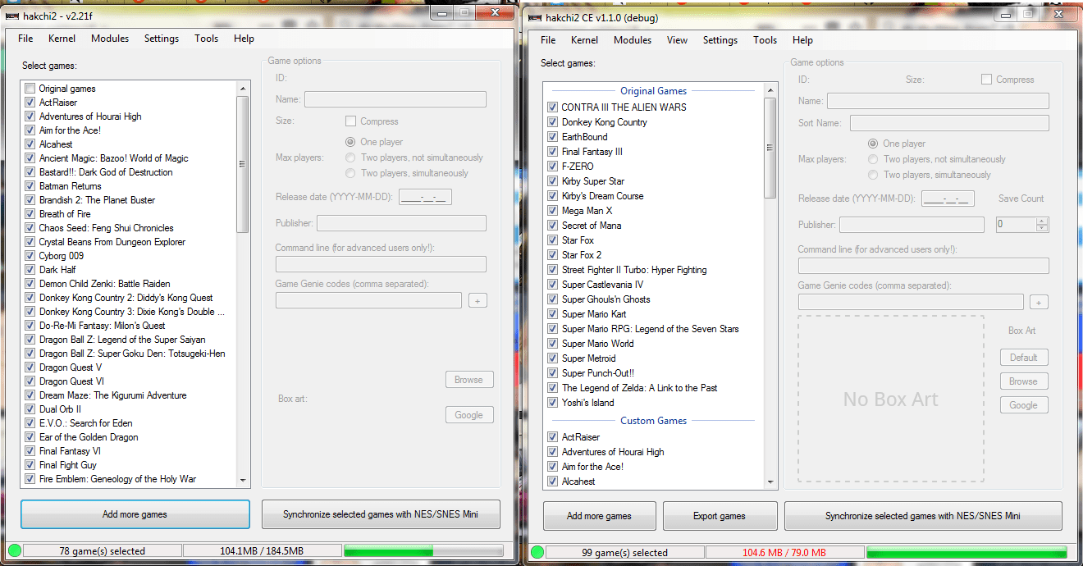
Task: Click No Box Art placeholder image
Action: [890, 400]
